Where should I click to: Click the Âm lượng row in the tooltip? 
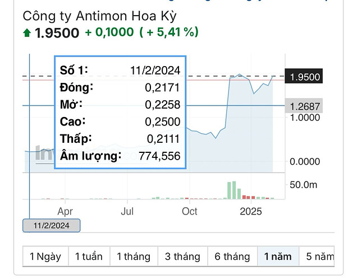point(120,156)
